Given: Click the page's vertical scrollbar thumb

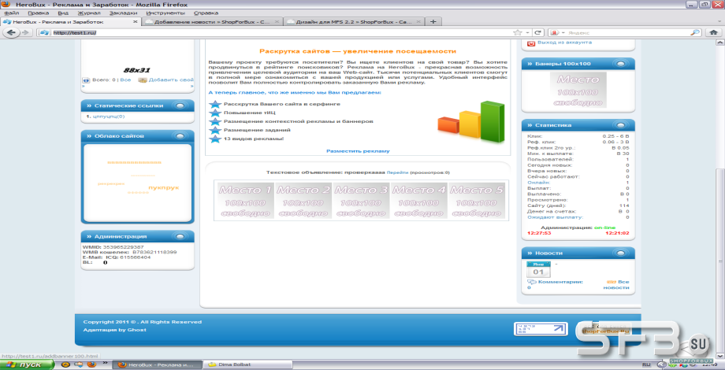Looking at the screenshot, I should [720, 255].
